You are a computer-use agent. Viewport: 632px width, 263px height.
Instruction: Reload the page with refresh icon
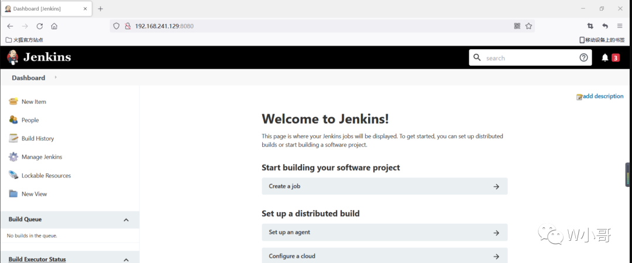(40, 26)
